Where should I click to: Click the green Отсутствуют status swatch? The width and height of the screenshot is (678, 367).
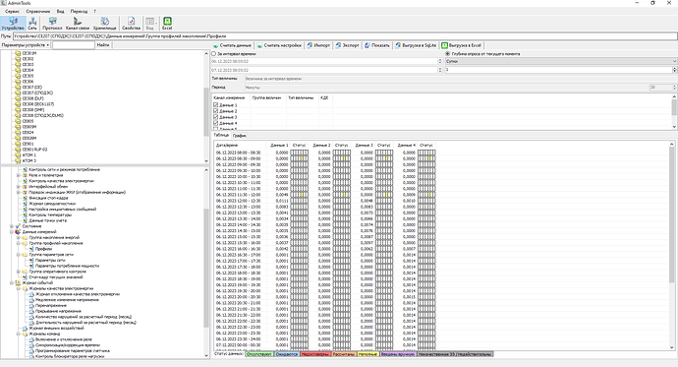coord(259,354)
